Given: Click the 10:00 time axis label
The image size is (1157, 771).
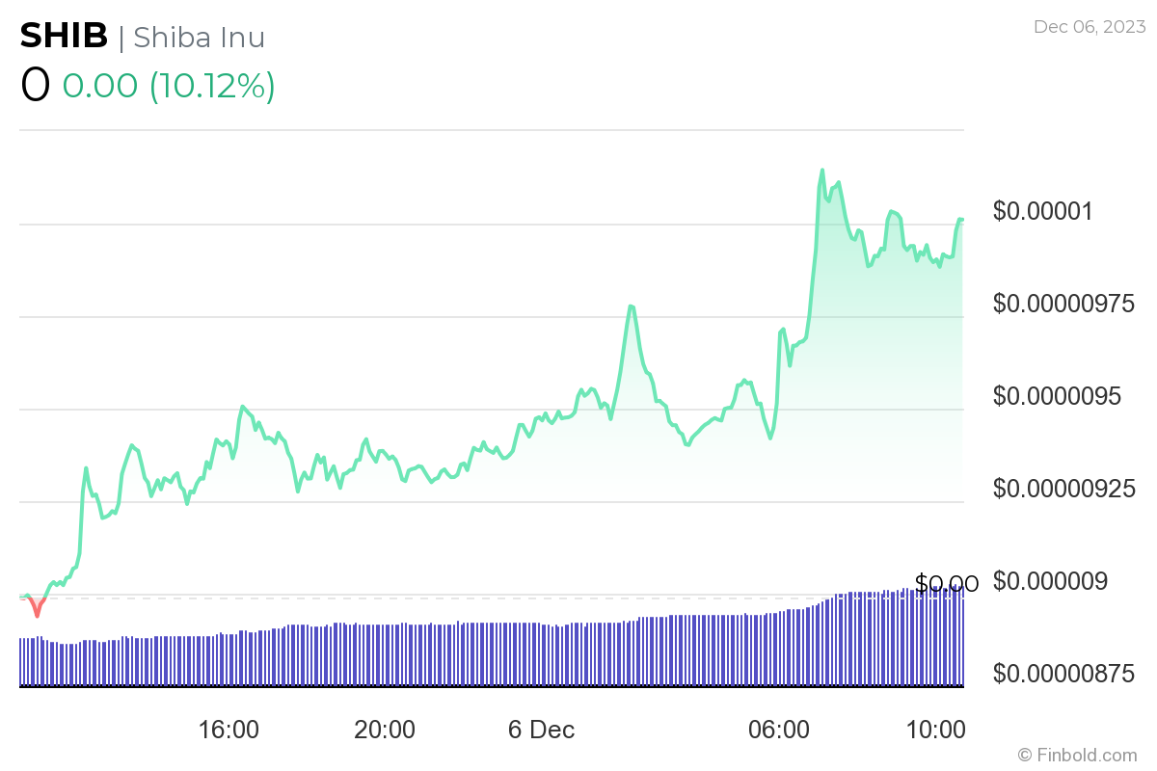Looking at the screenshot, I should coord(935,730).
